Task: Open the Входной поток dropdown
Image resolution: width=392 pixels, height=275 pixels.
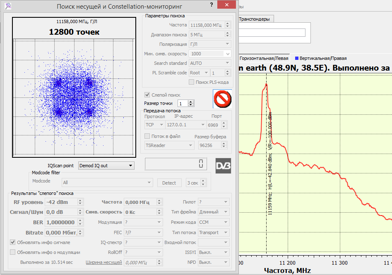Action: pyautogui.click(x=214, y=242)
